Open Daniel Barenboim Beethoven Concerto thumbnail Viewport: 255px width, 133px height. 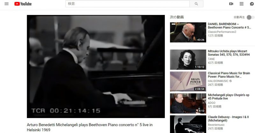coord(188,32)
